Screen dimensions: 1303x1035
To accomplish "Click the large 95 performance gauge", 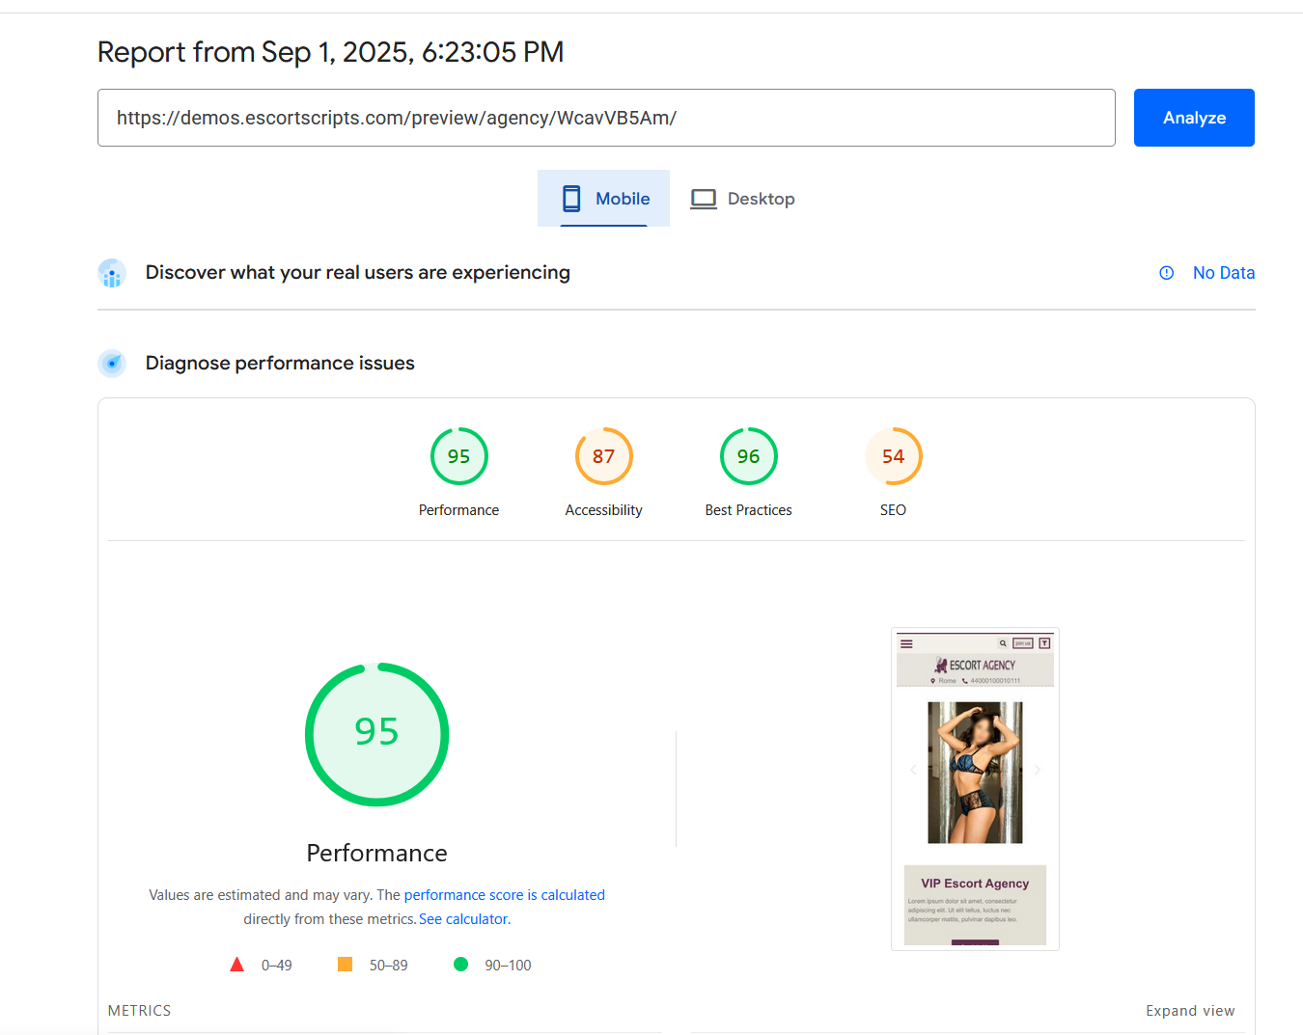I will pos(377,734).
